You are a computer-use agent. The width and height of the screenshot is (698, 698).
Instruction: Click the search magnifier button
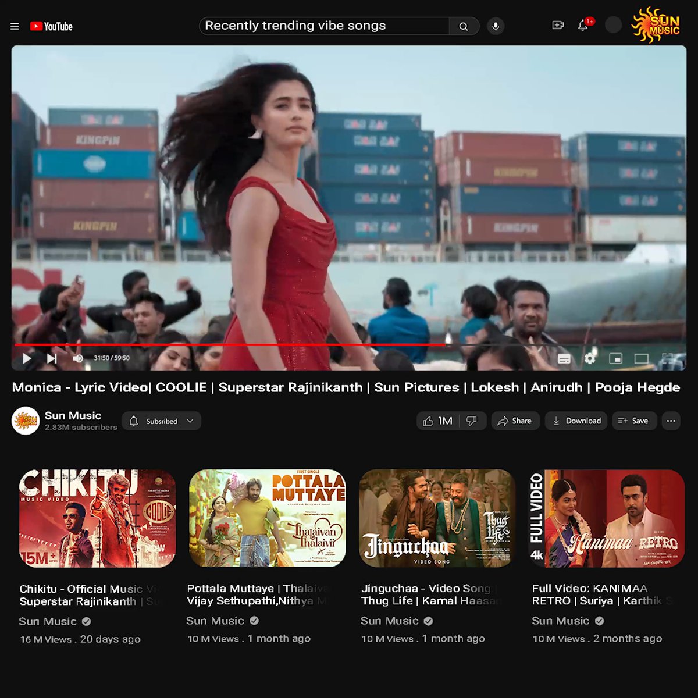pos(464,26)
